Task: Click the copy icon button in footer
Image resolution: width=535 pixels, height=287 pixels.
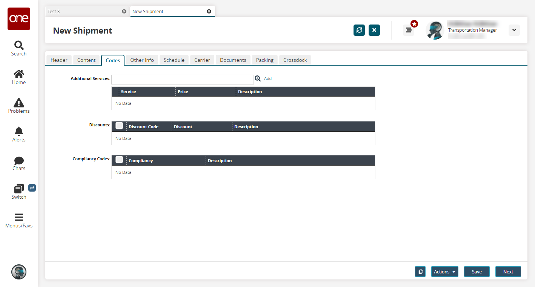Action: pos(420,272)
